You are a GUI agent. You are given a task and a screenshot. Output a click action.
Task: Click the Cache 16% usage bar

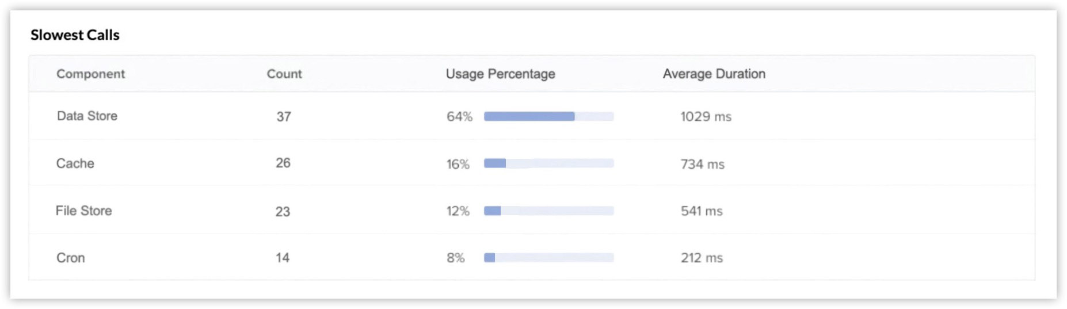coord(548,163)
